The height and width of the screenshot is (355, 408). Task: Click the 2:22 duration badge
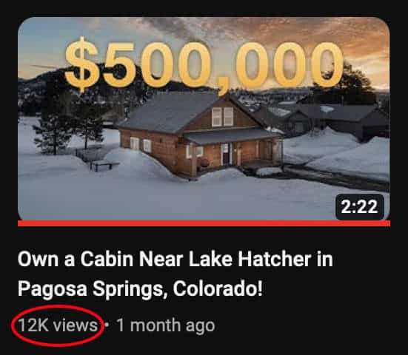pyautogui.click(x=360, y=207)
